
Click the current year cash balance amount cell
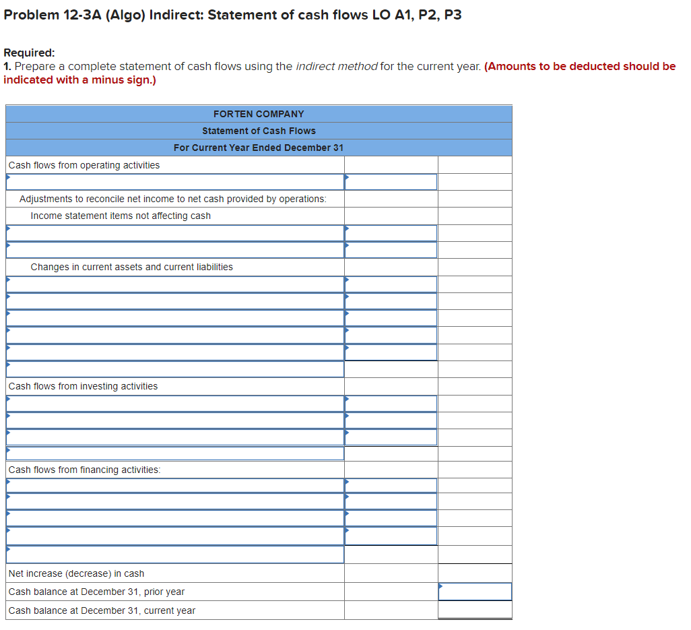(x=475, y=610)
